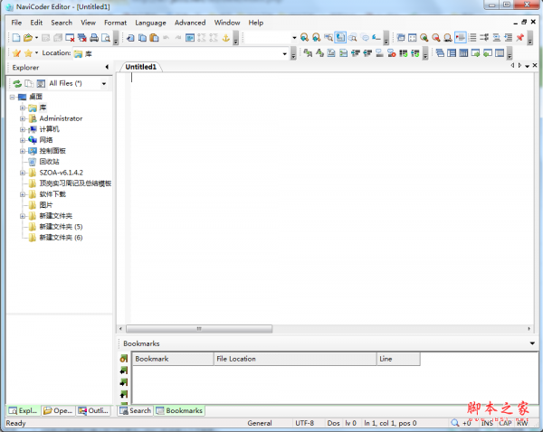Open the File menu

(x=16, y=23)
